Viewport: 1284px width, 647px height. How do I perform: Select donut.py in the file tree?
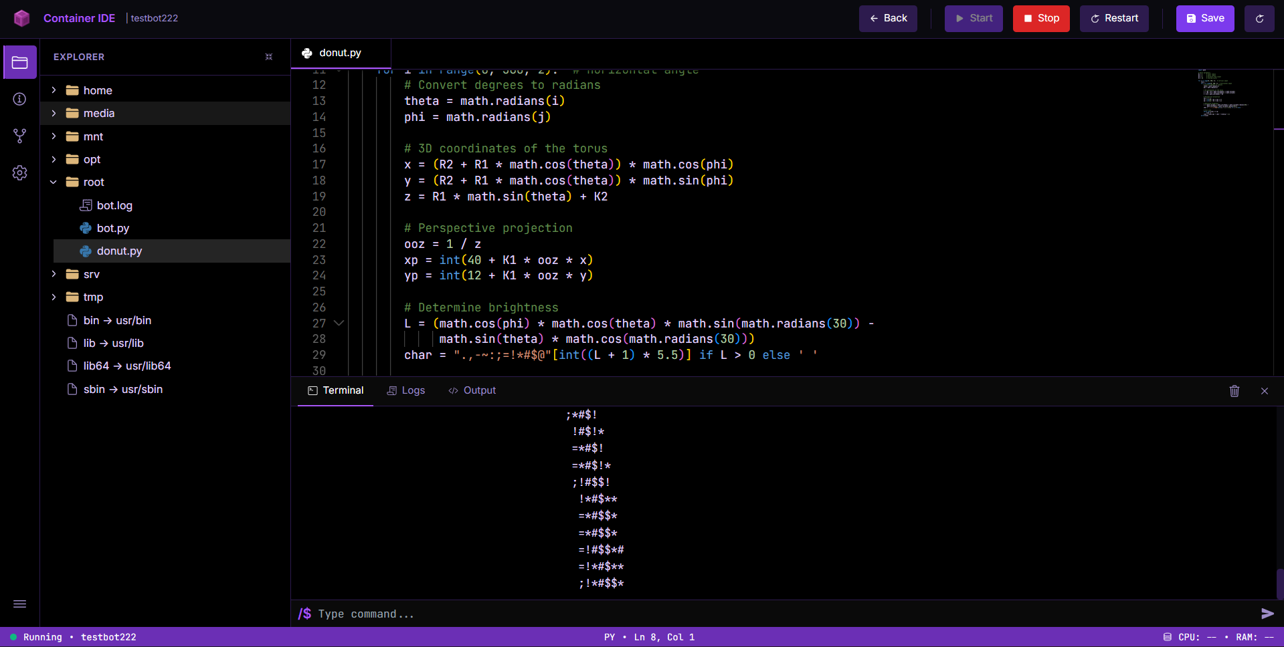pos(172,251)
